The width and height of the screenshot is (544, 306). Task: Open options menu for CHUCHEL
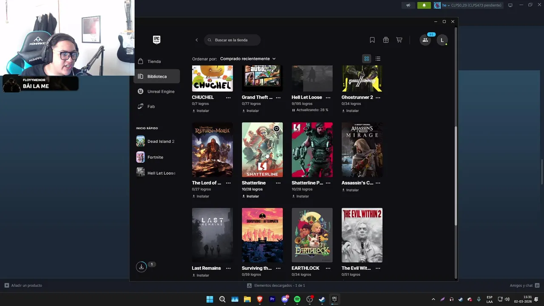[x=228, y=97]
